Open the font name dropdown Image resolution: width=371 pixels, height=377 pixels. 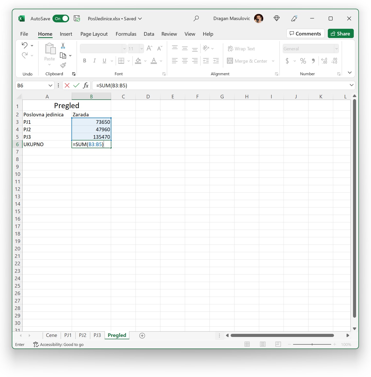coord(124,49)
